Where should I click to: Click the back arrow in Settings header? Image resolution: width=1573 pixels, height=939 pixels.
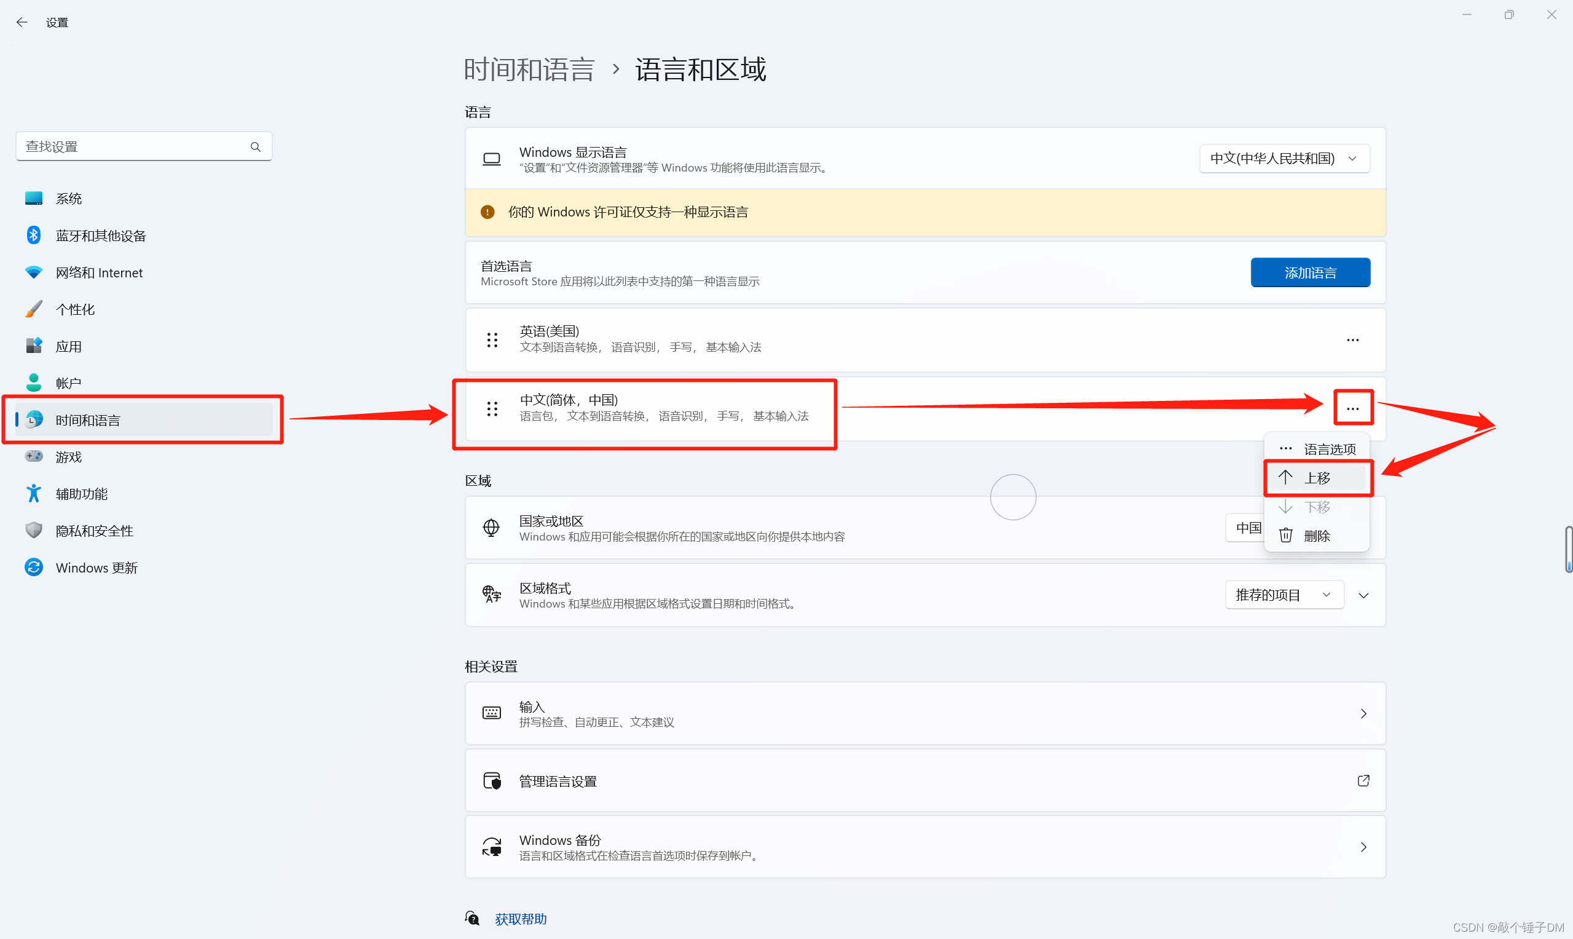[22, 22]
